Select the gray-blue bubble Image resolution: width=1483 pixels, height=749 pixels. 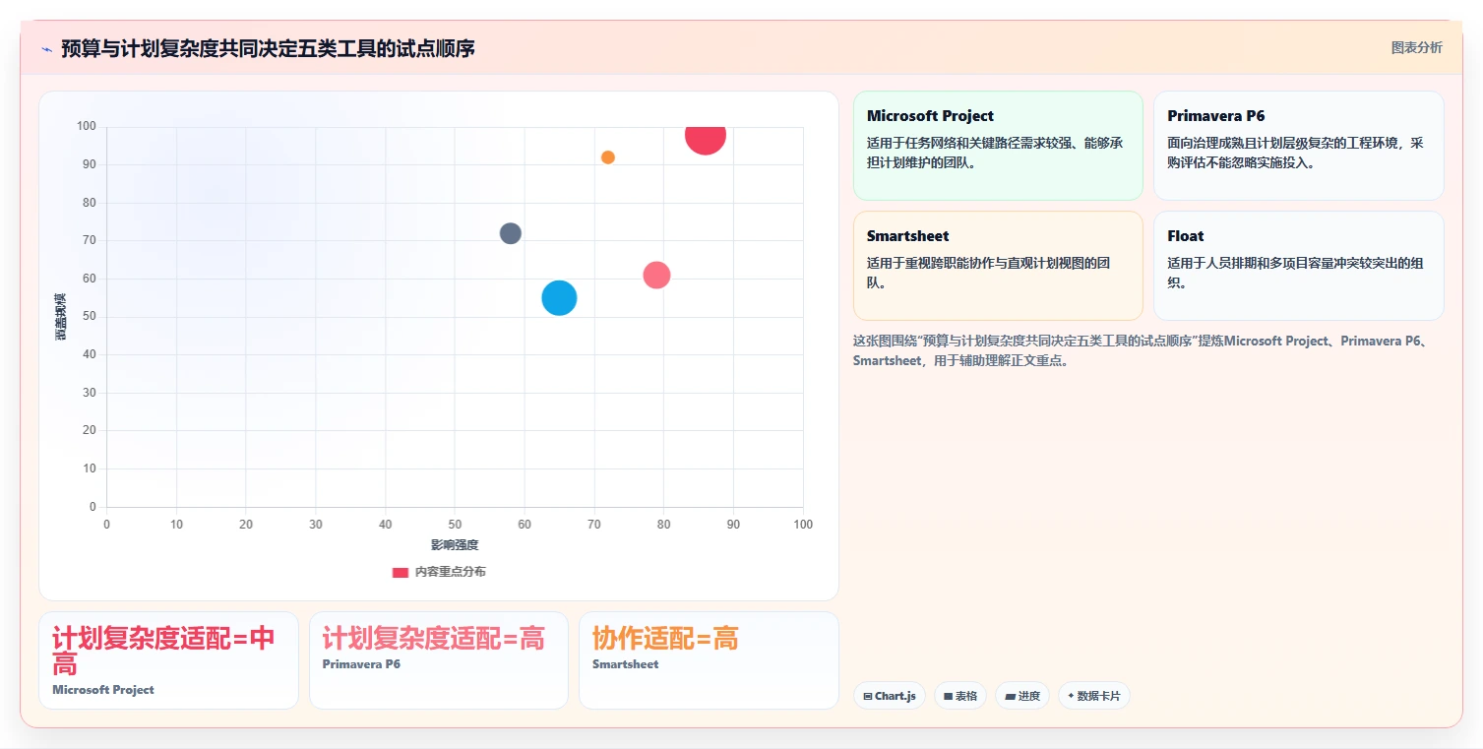click(510, 233)
